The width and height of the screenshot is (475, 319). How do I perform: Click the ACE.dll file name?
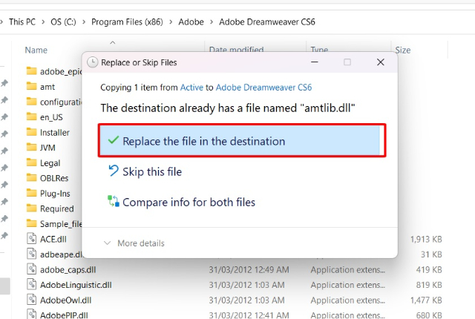[x=53, y=239]
